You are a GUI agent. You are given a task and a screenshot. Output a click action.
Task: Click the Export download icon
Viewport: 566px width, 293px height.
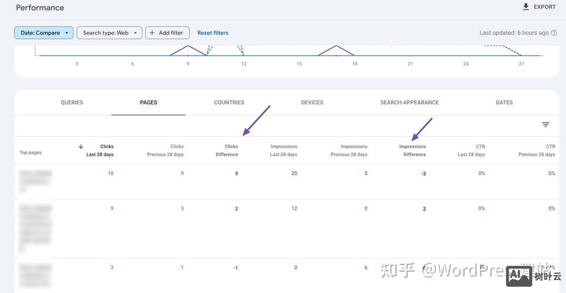click(x=526, y=7)
